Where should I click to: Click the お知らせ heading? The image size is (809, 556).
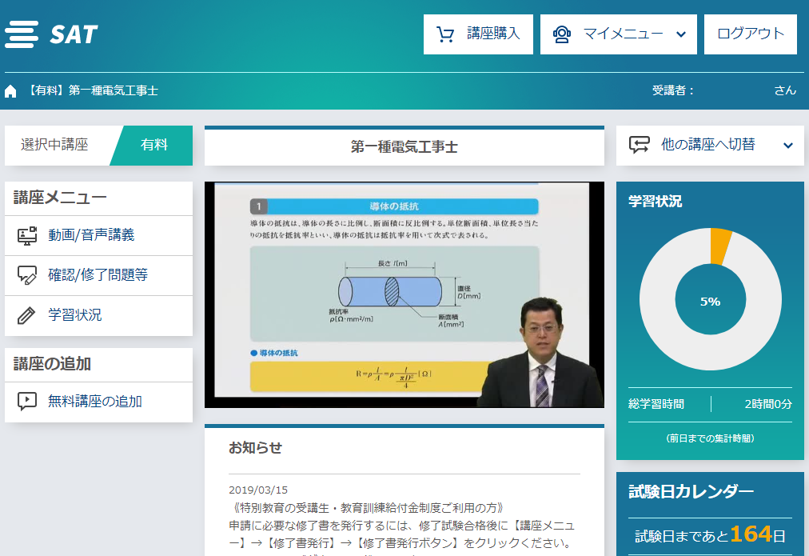coord(255,447)
